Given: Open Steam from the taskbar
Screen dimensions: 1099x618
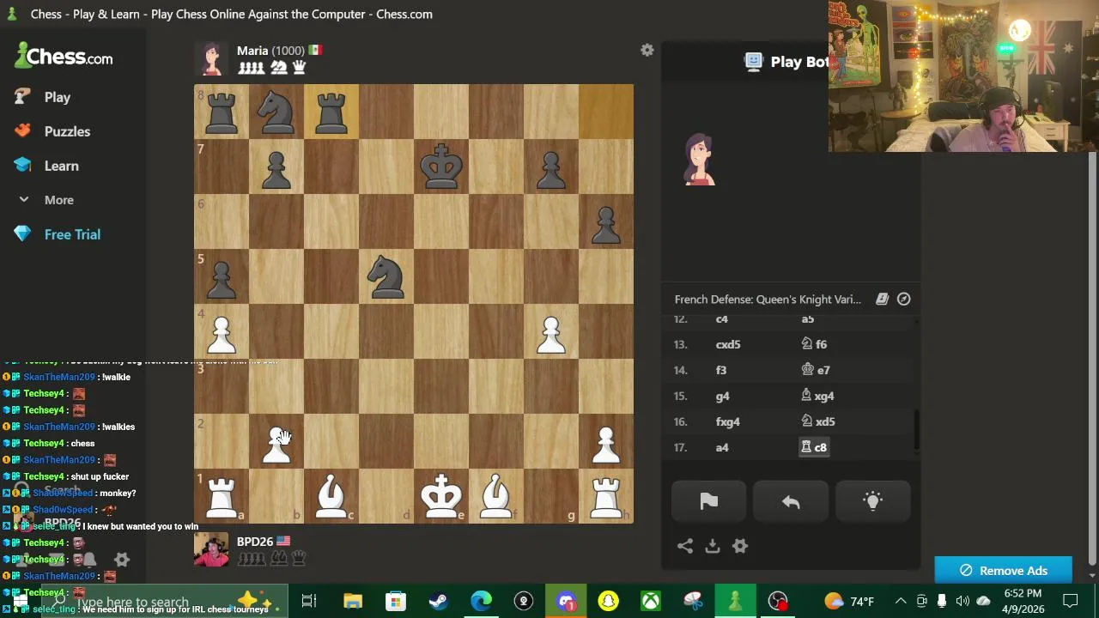Looking at the screenshot, I should pos(438,601).
